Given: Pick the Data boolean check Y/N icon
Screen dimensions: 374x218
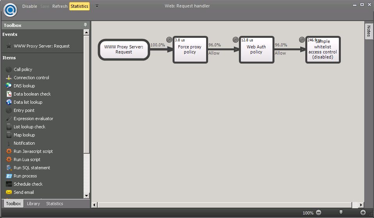Looking at the screenshot, I should [9, 94].
